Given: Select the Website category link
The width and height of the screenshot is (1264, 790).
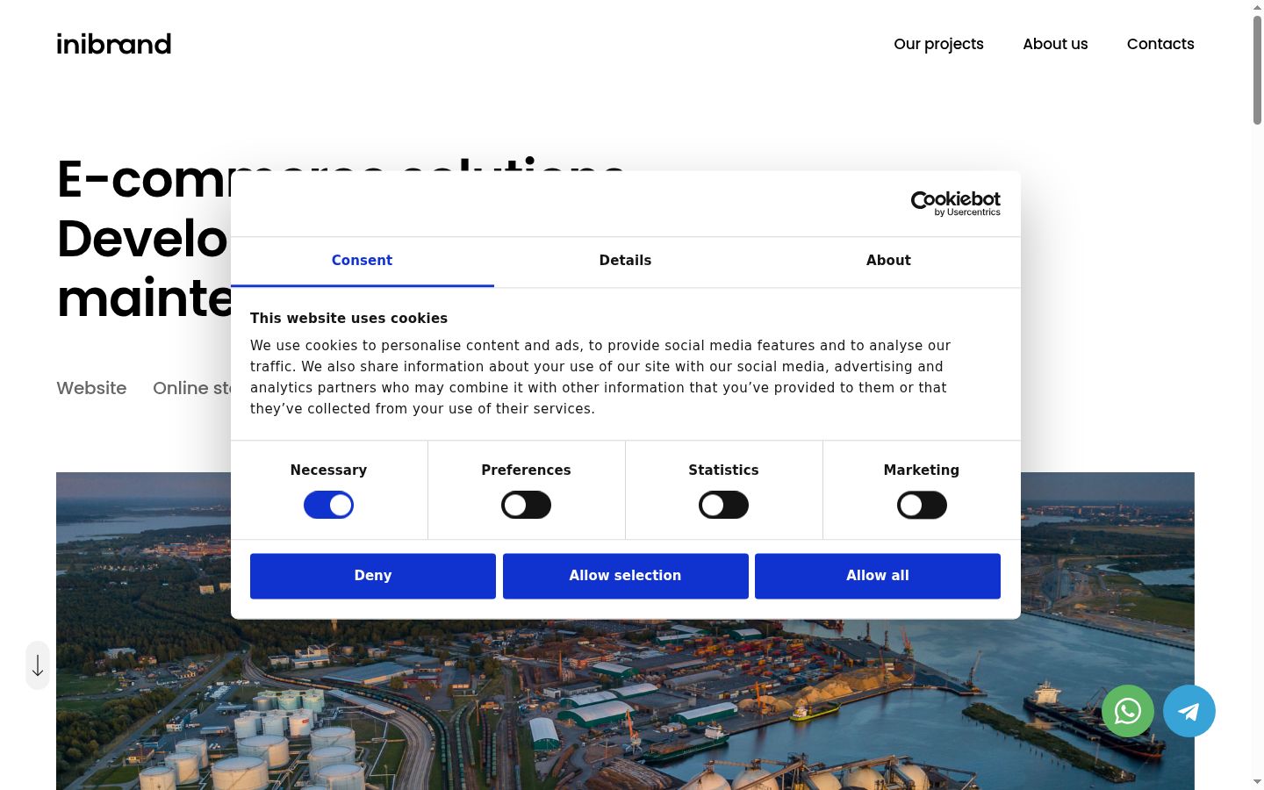Looking at the screenshot, I should click(91, 388).
